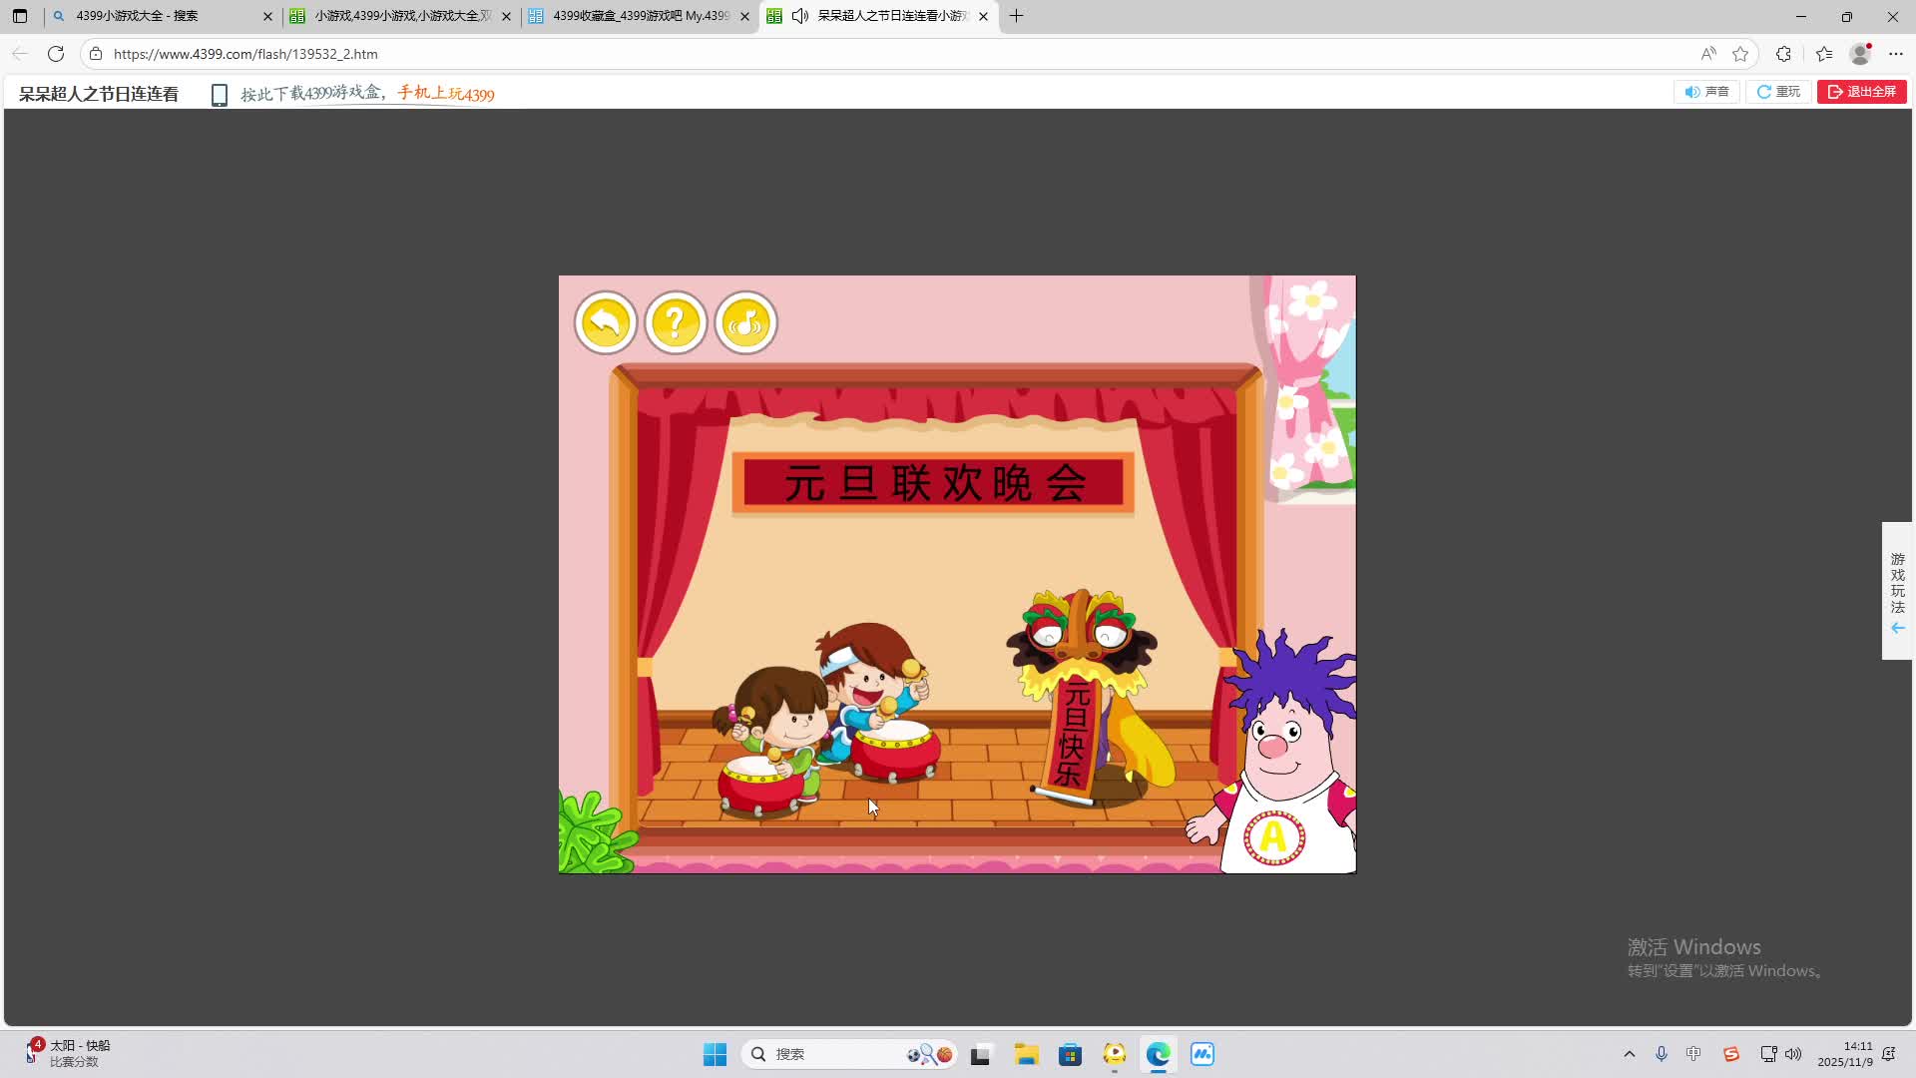Click the yellow back arrow game button
This screenshot has width=1916, height=1078.
[x=605, y=322]
